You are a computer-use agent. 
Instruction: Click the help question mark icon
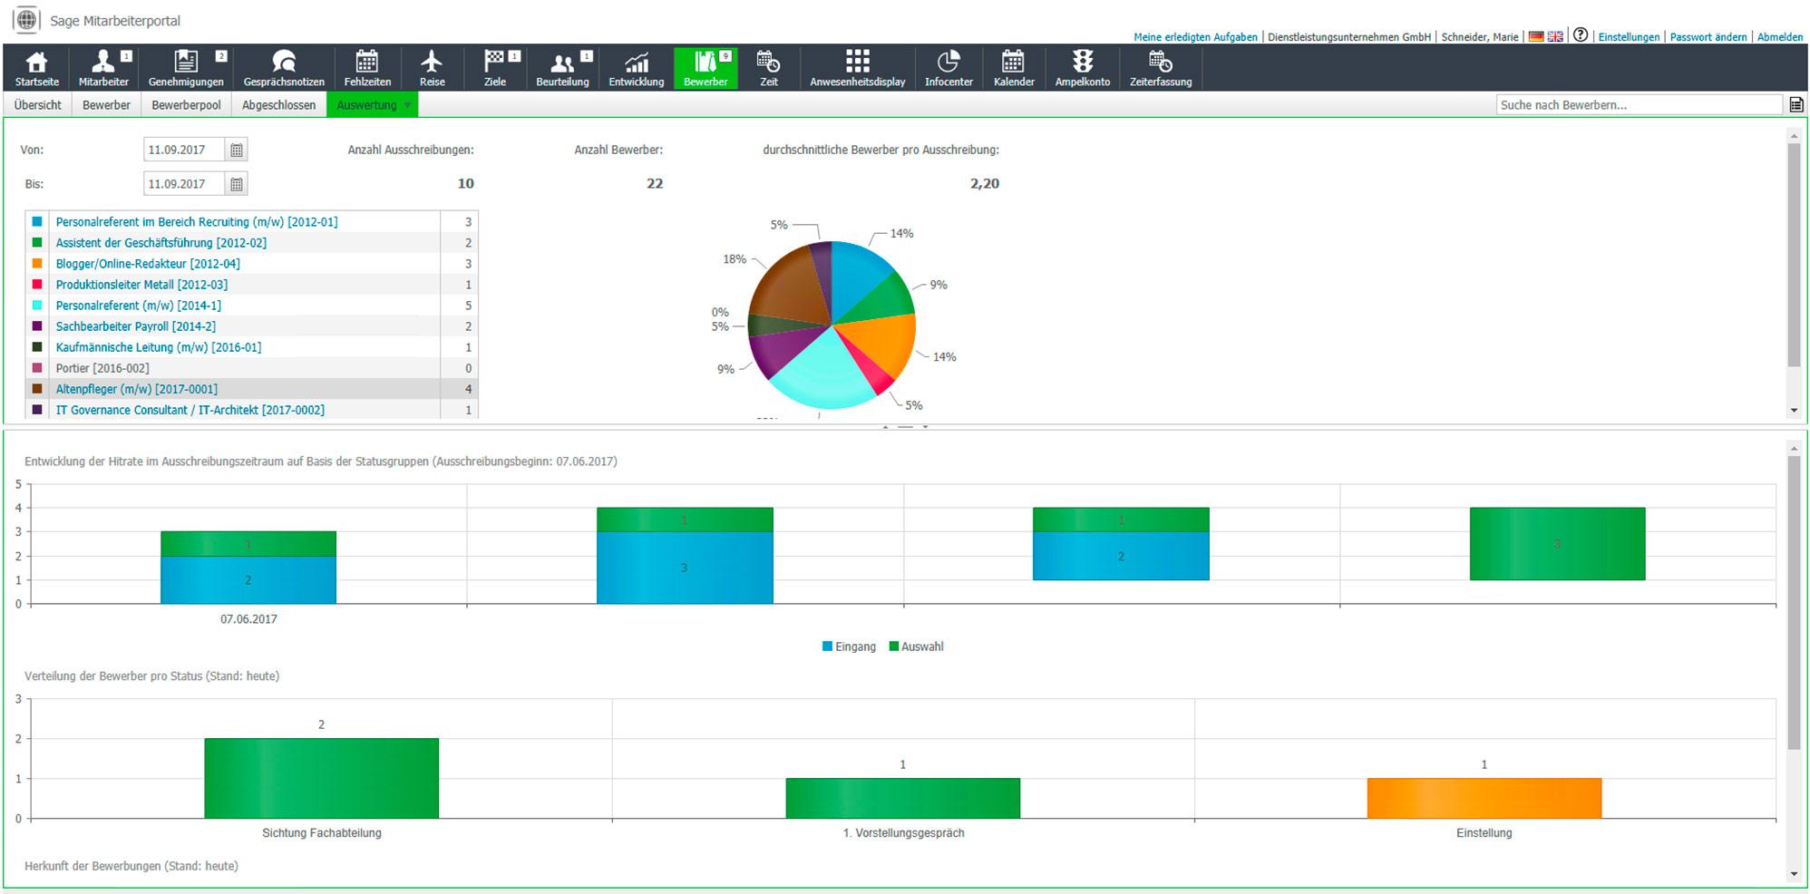1581,35
